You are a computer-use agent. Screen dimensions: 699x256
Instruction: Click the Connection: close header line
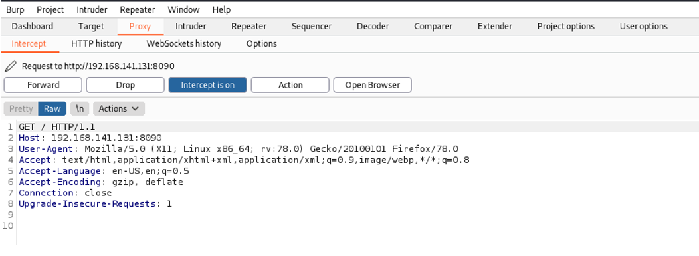[x=65, y=193]
